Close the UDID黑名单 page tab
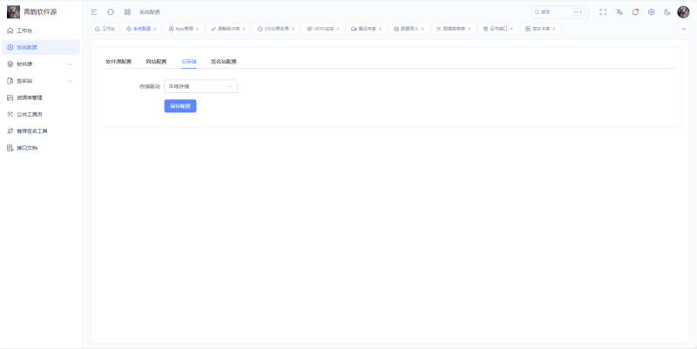This screenshot has width=697, height=349. tap(293, 29)
